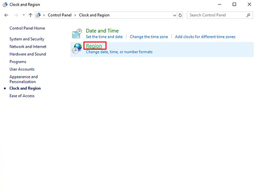The image size is (256, 192).
Task: Open Network and Internet category
Action: 28,47
